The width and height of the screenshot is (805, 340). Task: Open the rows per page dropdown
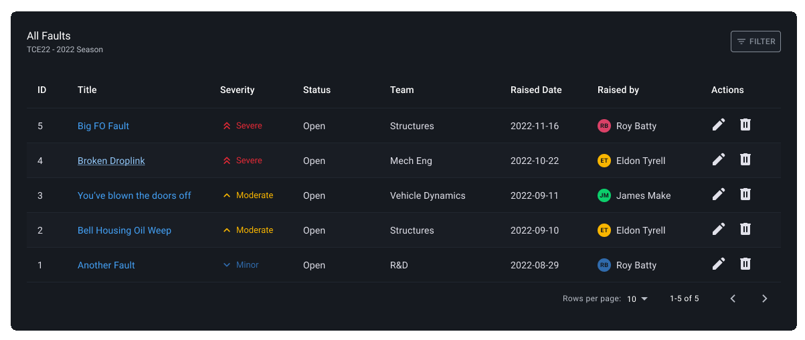click(637, 299)
